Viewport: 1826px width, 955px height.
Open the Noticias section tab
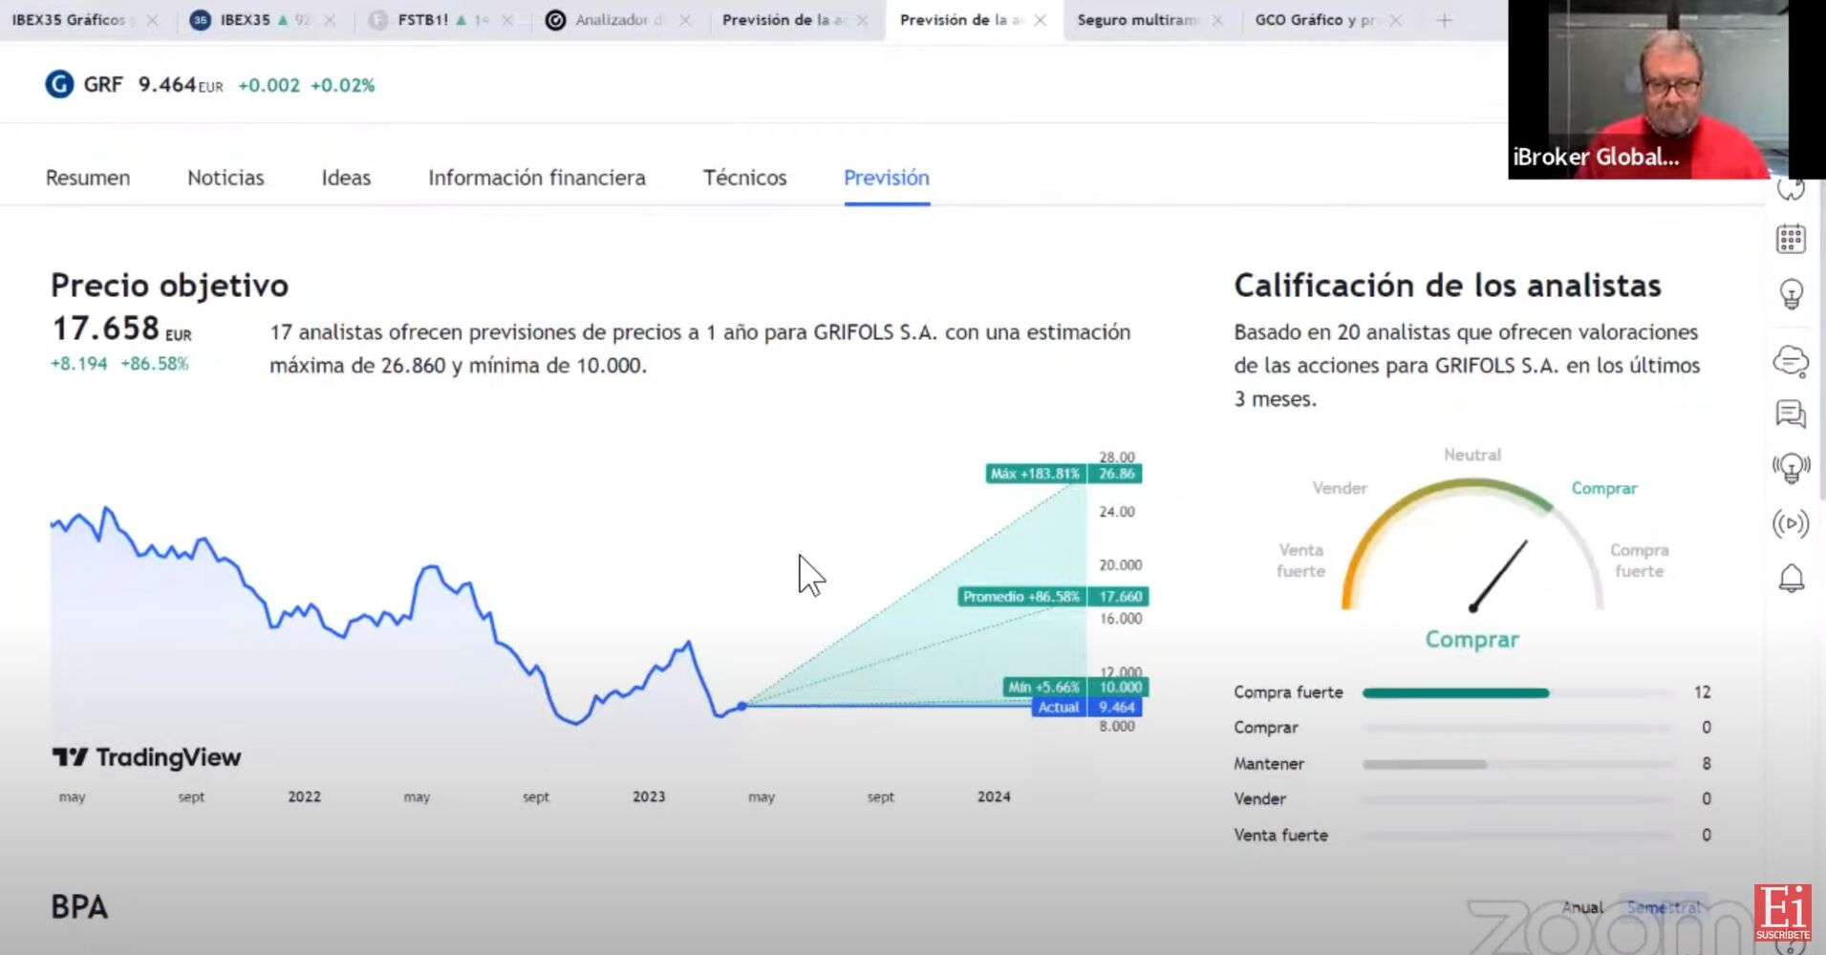coord(226,178)
